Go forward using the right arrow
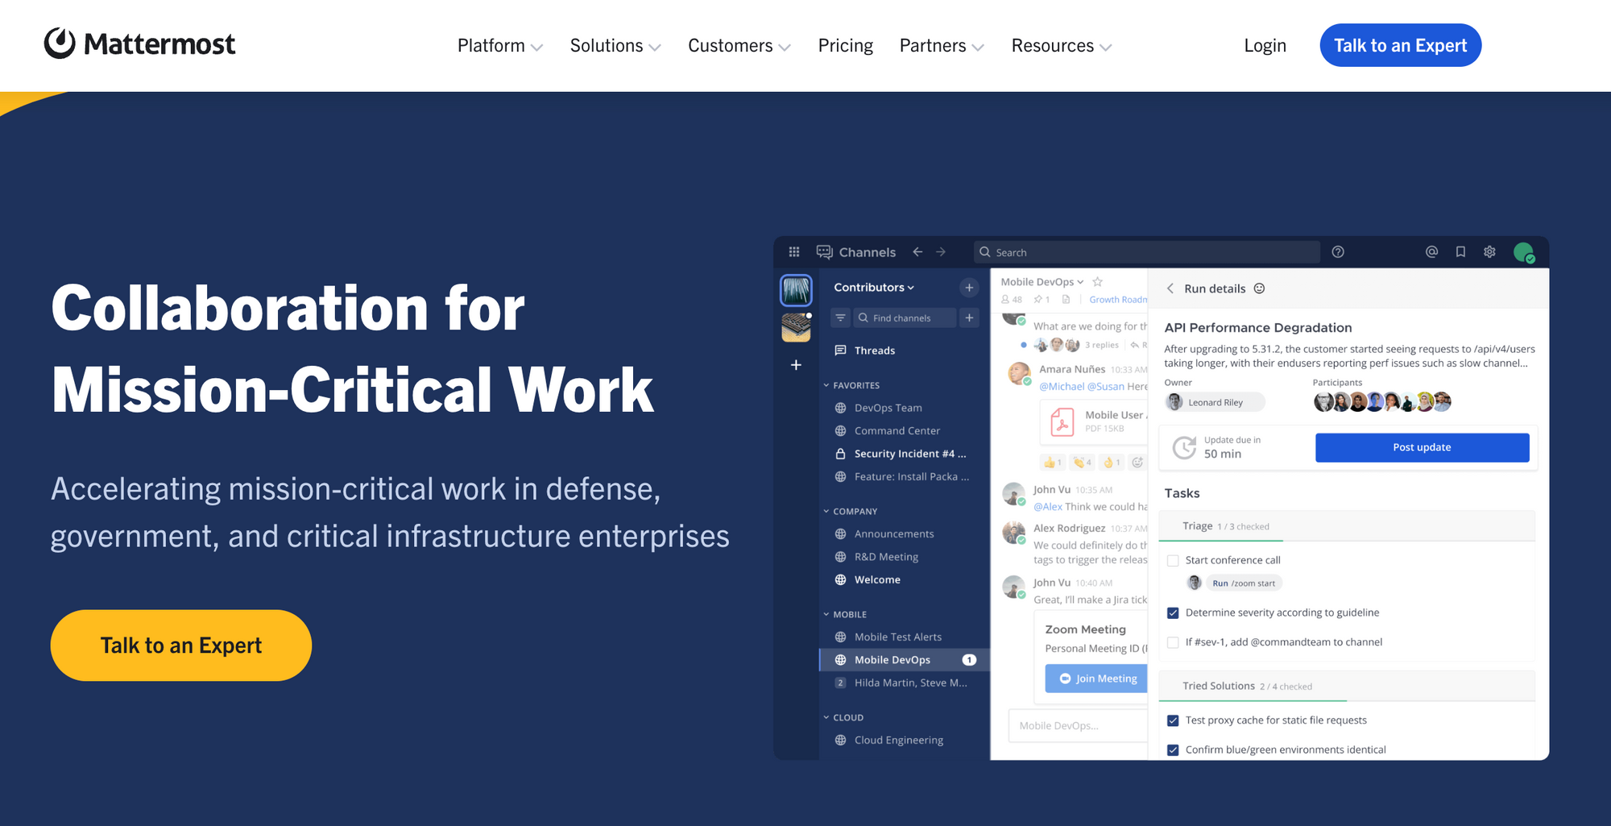1611x826 pixels. (x=941, y=252)
